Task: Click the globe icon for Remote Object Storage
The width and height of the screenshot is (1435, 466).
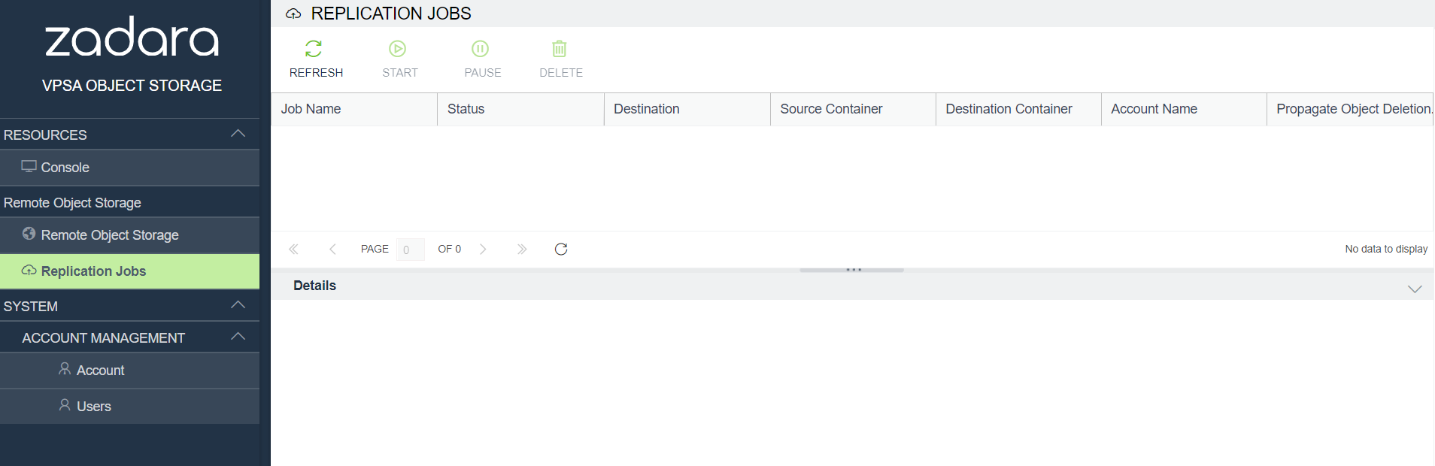Action: point(29,234)
